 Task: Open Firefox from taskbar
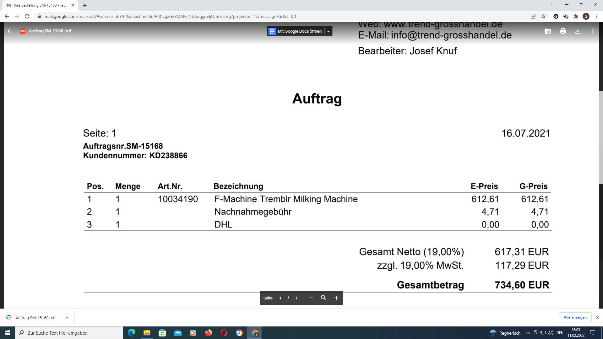(x=209, y=333)
